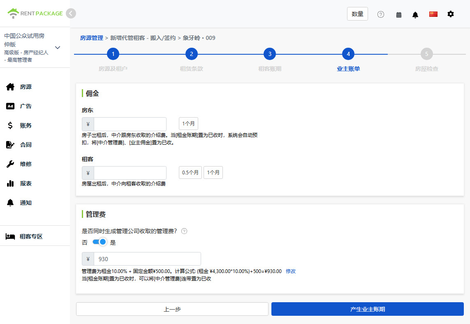
Task: Click the dollar icon next to 账务
Action: [10, 125]
